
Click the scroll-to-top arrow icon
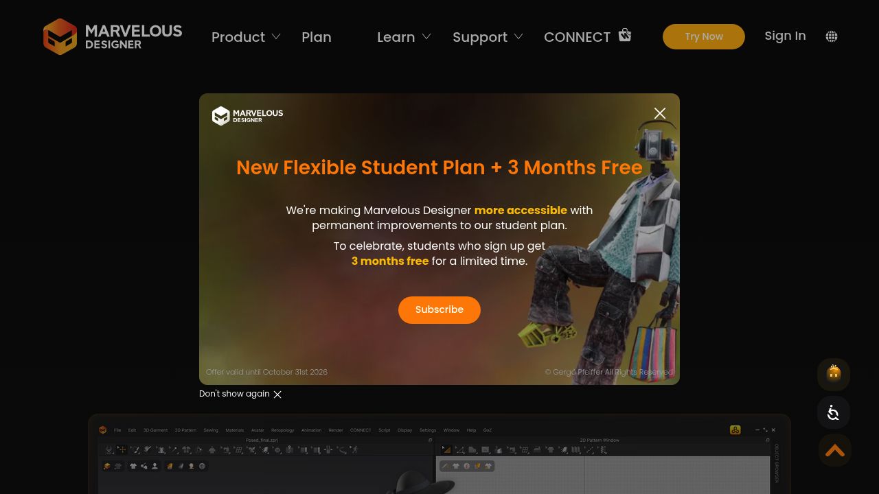click(834, 450)
